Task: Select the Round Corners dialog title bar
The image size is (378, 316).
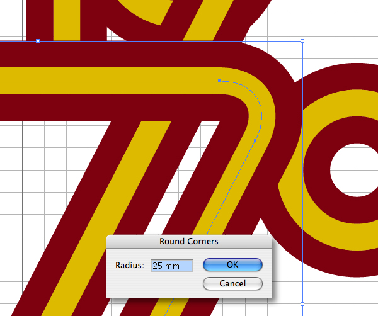Action: 189,241
